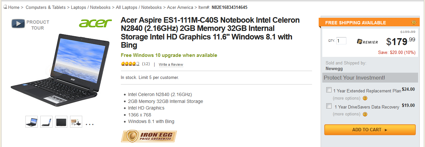
Task: Play the Product Tour video
Action: tap(18, 24)
